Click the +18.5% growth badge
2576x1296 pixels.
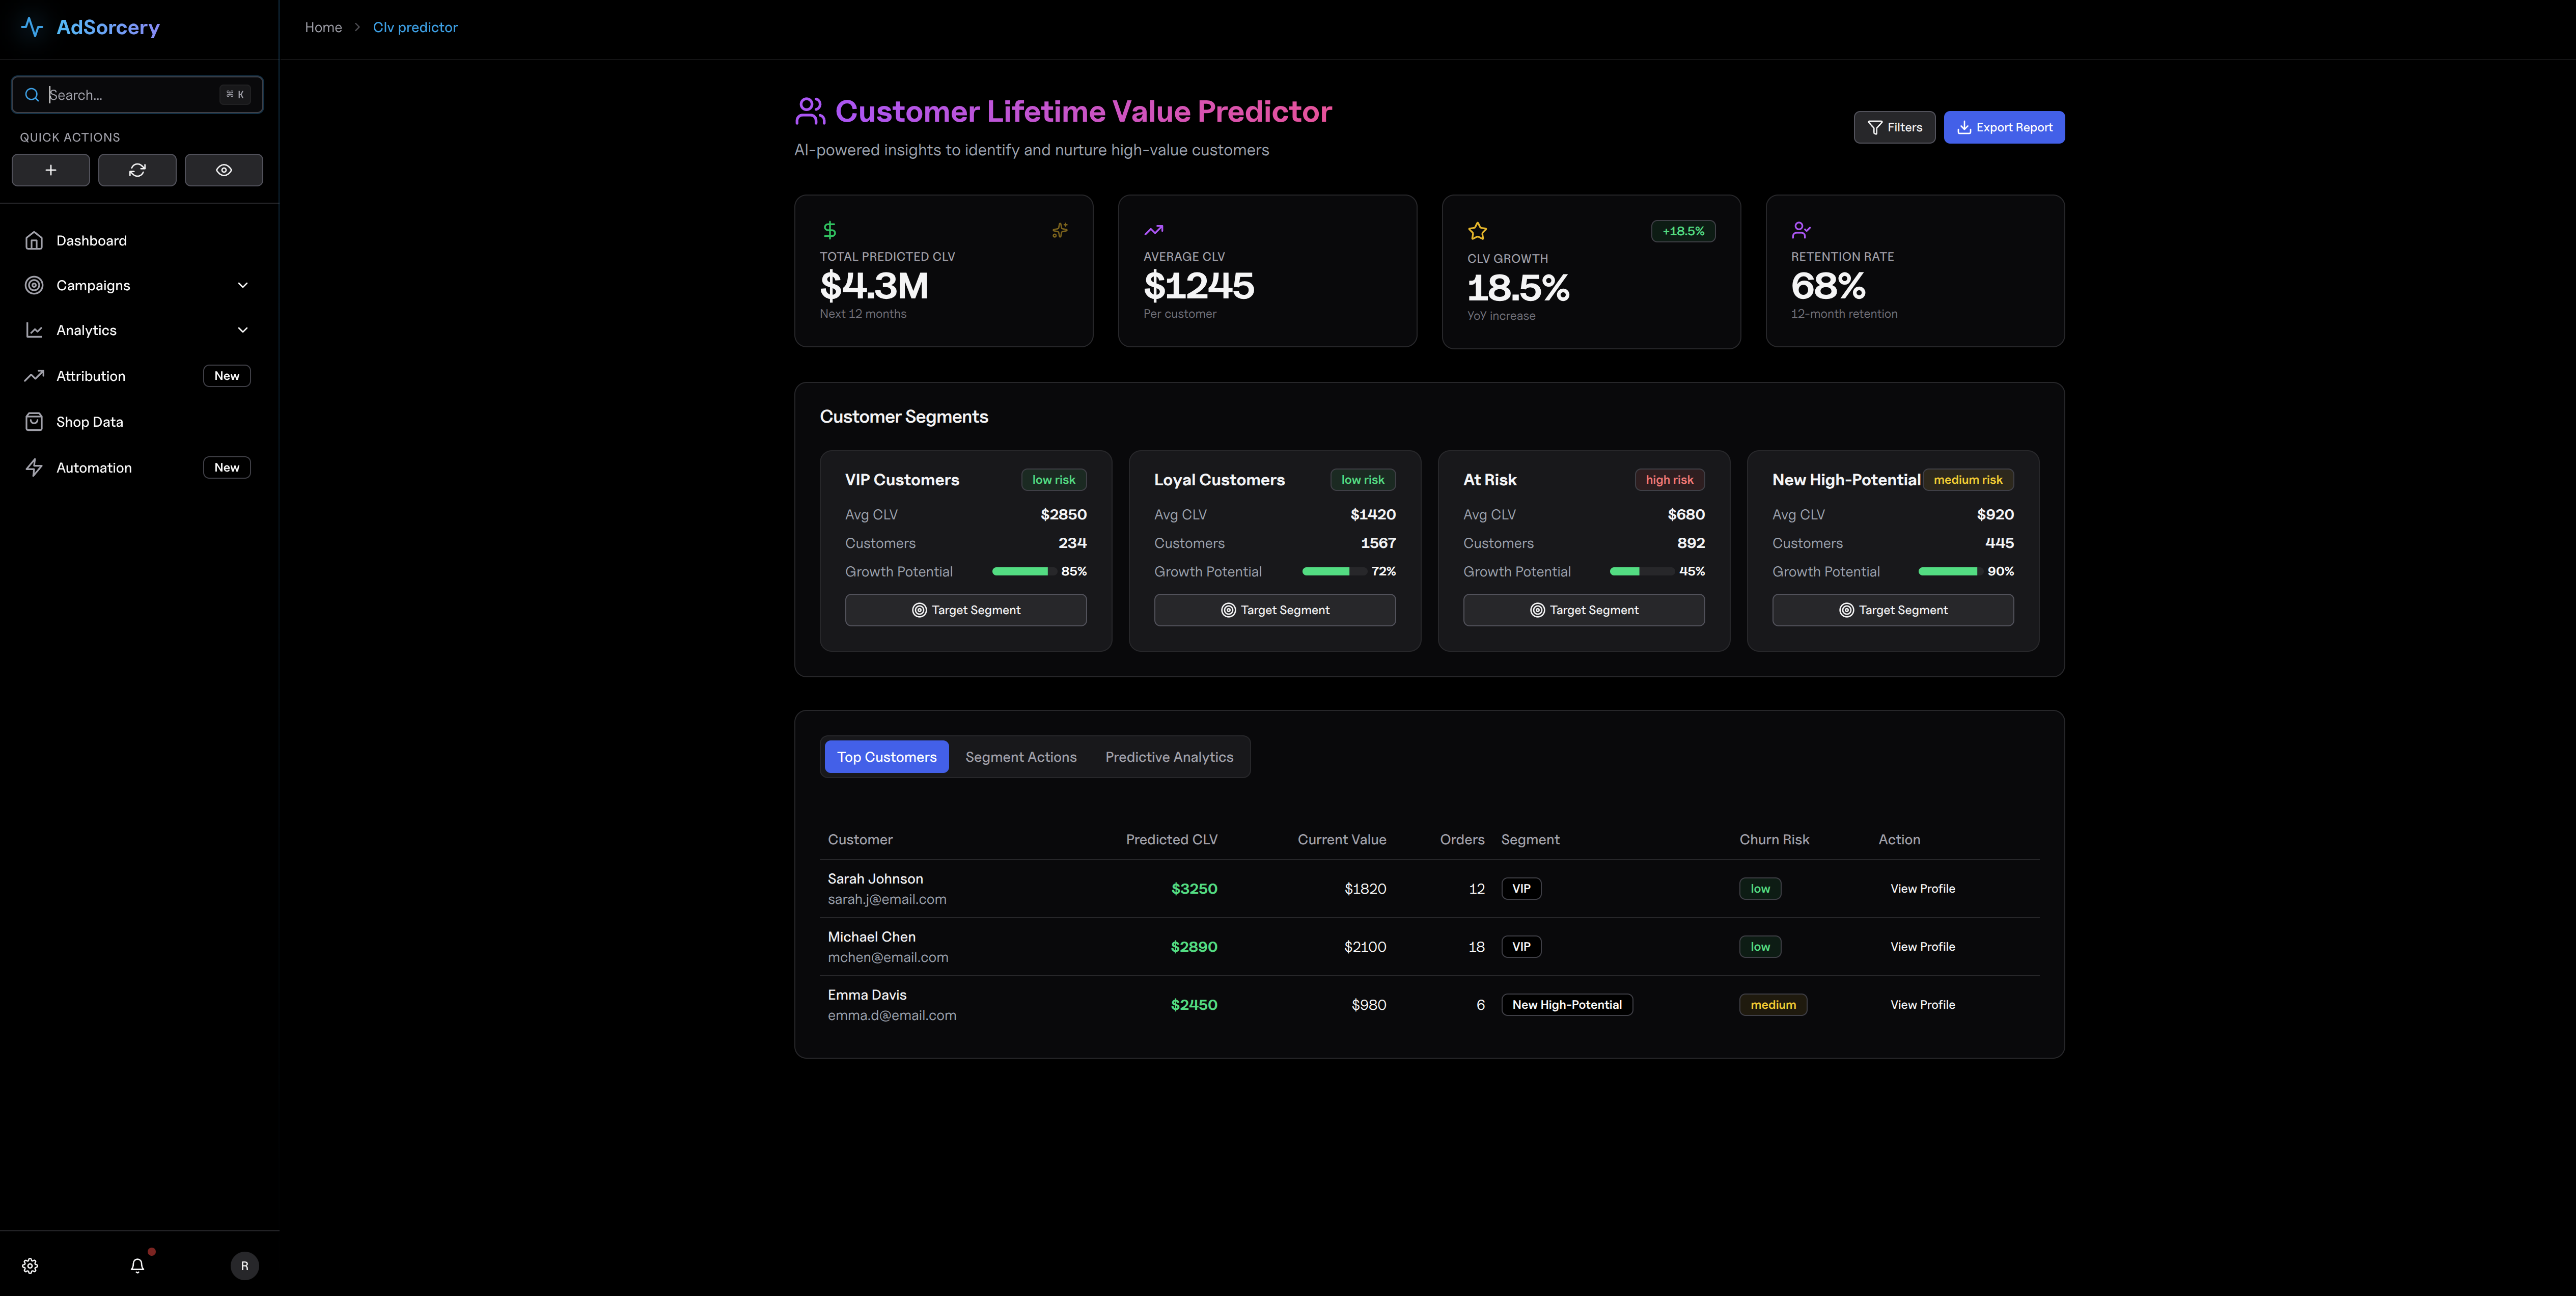point(1683,231)
